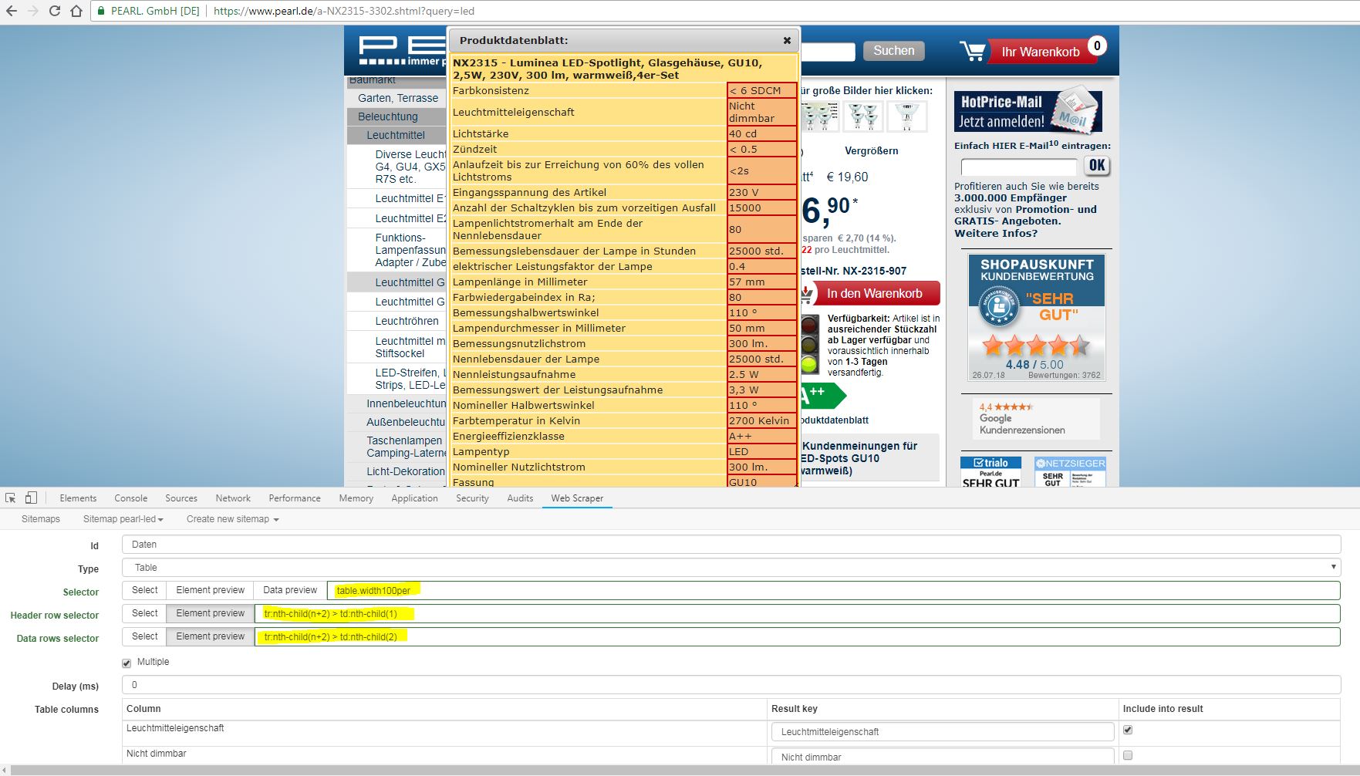Expand the Sitemap pearl-led dropdown
The width and height of the screenshot is (1360, 776).
(x=123, y=519)
